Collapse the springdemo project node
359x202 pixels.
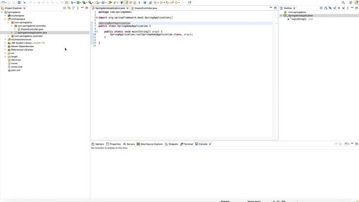pyautogui.click(x=2, y=12)
